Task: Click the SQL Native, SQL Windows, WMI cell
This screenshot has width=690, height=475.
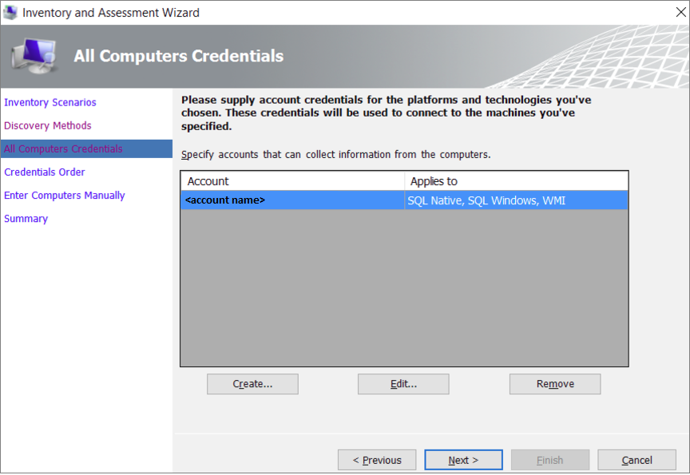Action: pos(486,200)
